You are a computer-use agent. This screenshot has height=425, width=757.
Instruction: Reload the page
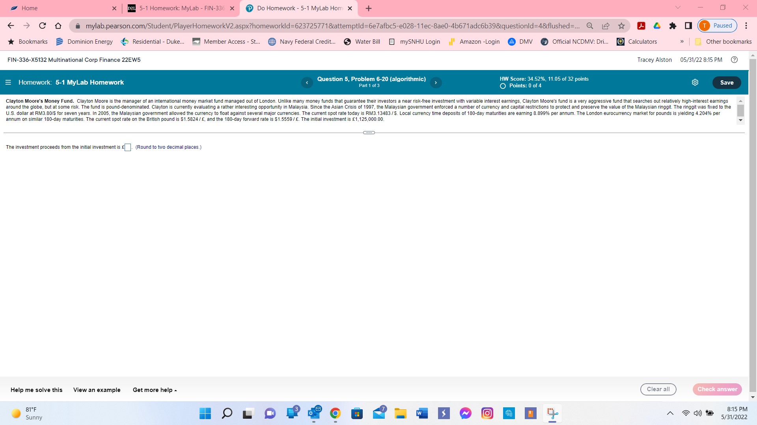[x=42, y=26]
